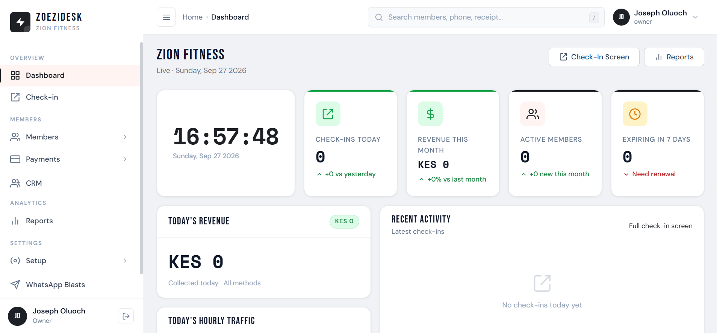Focus the Search members, phone, receipt field

tap(486, 17)
